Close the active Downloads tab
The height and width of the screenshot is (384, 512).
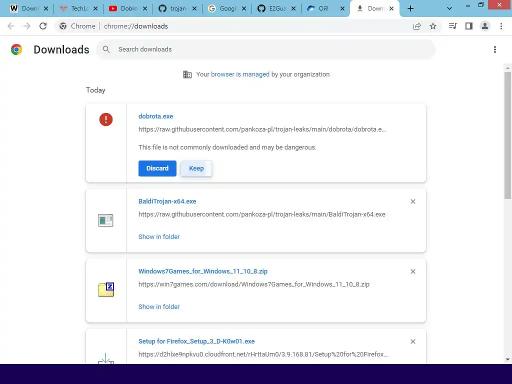click(x=391, y=8)
